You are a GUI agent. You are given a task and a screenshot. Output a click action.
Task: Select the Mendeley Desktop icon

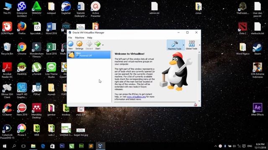point(36,111)
